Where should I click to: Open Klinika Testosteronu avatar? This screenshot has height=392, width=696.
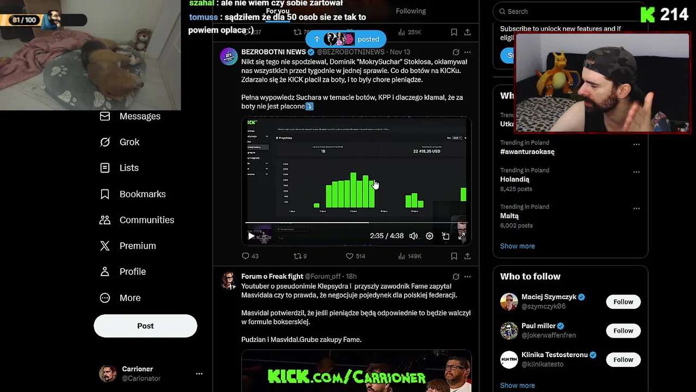(x=509, y=359)
